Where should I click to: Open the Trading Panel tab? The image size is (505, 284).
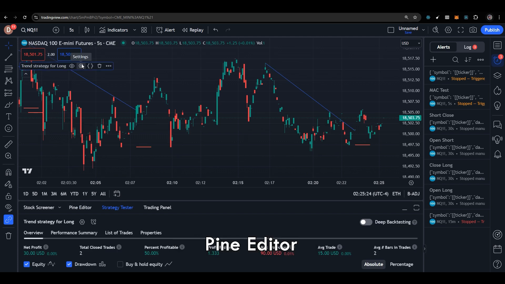(157, 207)
